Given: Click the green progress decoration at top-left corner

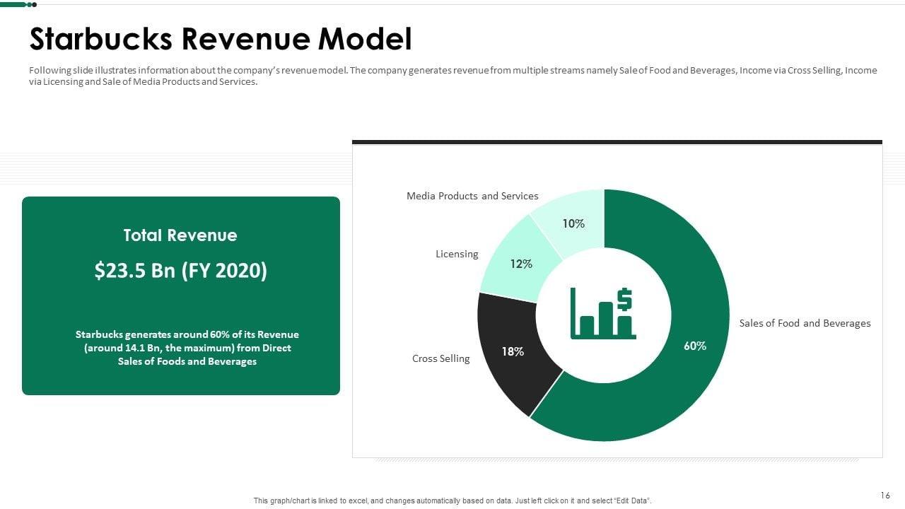Looking at the screenshot, I should pos(18,4).
